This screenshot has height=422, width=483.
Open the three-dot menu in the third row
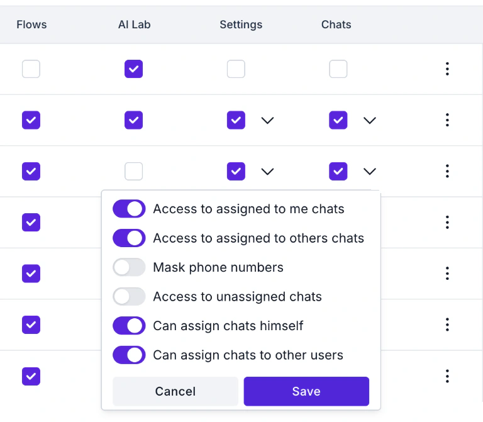point(447,171)
